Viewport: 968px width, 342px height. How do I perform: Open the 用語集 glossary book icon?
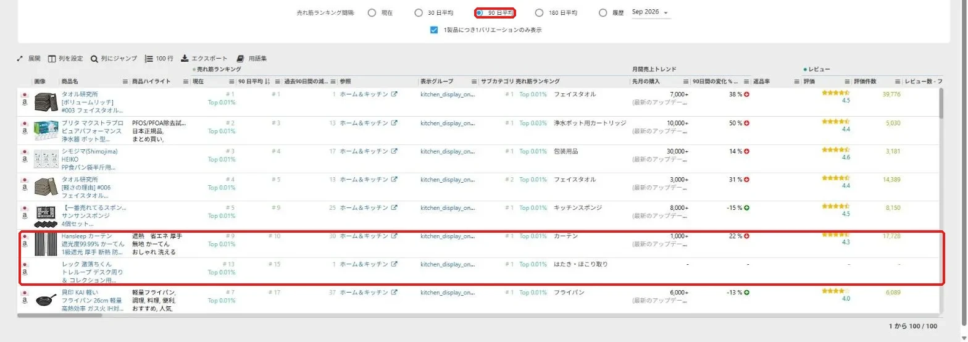tap(240, 59)
